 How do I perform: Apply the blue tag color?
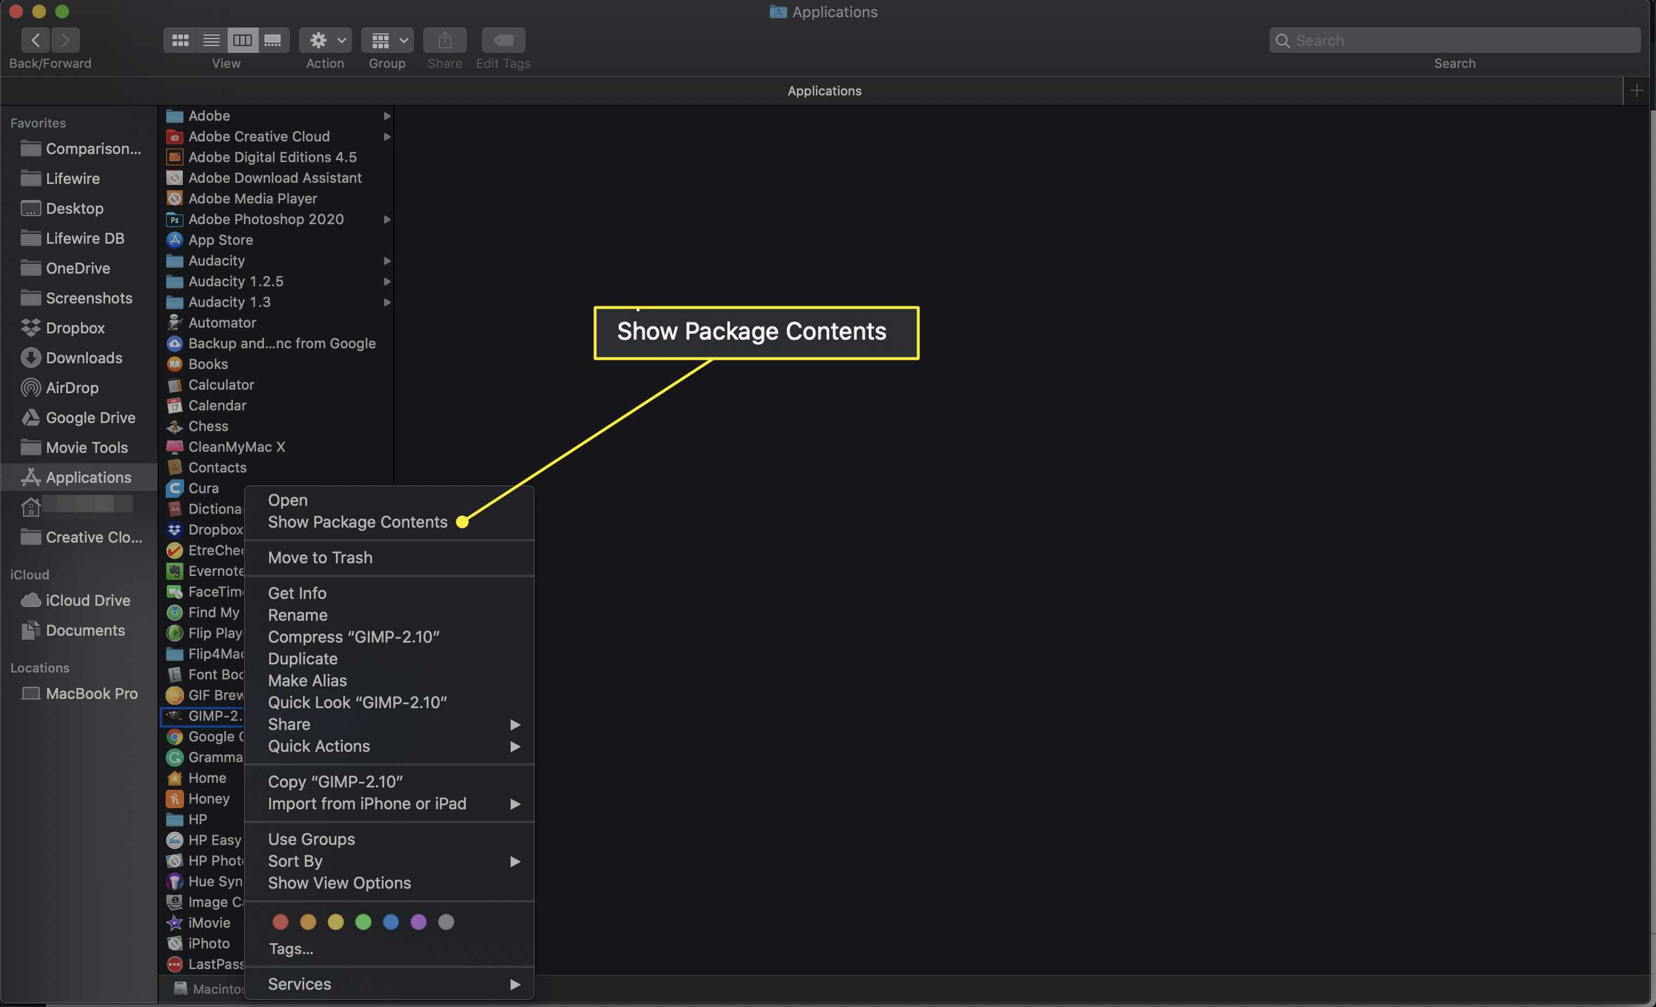pos(390,922)
